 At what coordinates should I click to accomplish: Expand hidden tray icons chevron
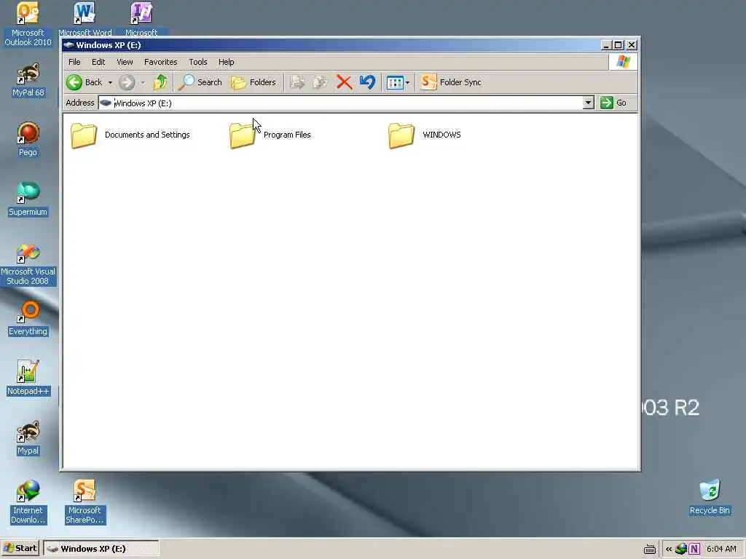669,549
